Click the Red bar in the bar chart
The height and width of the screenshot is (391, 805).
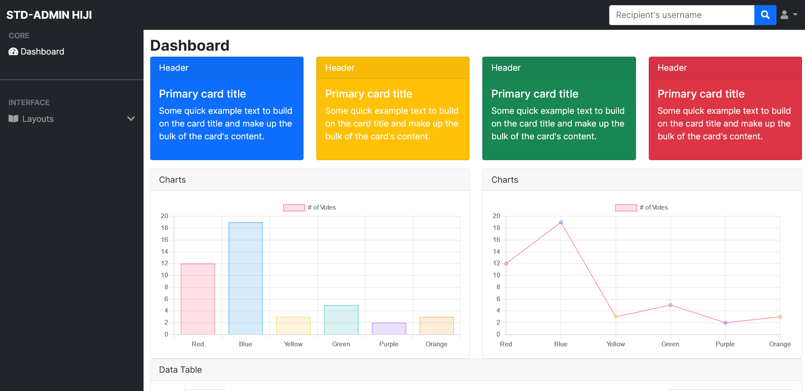198,299
